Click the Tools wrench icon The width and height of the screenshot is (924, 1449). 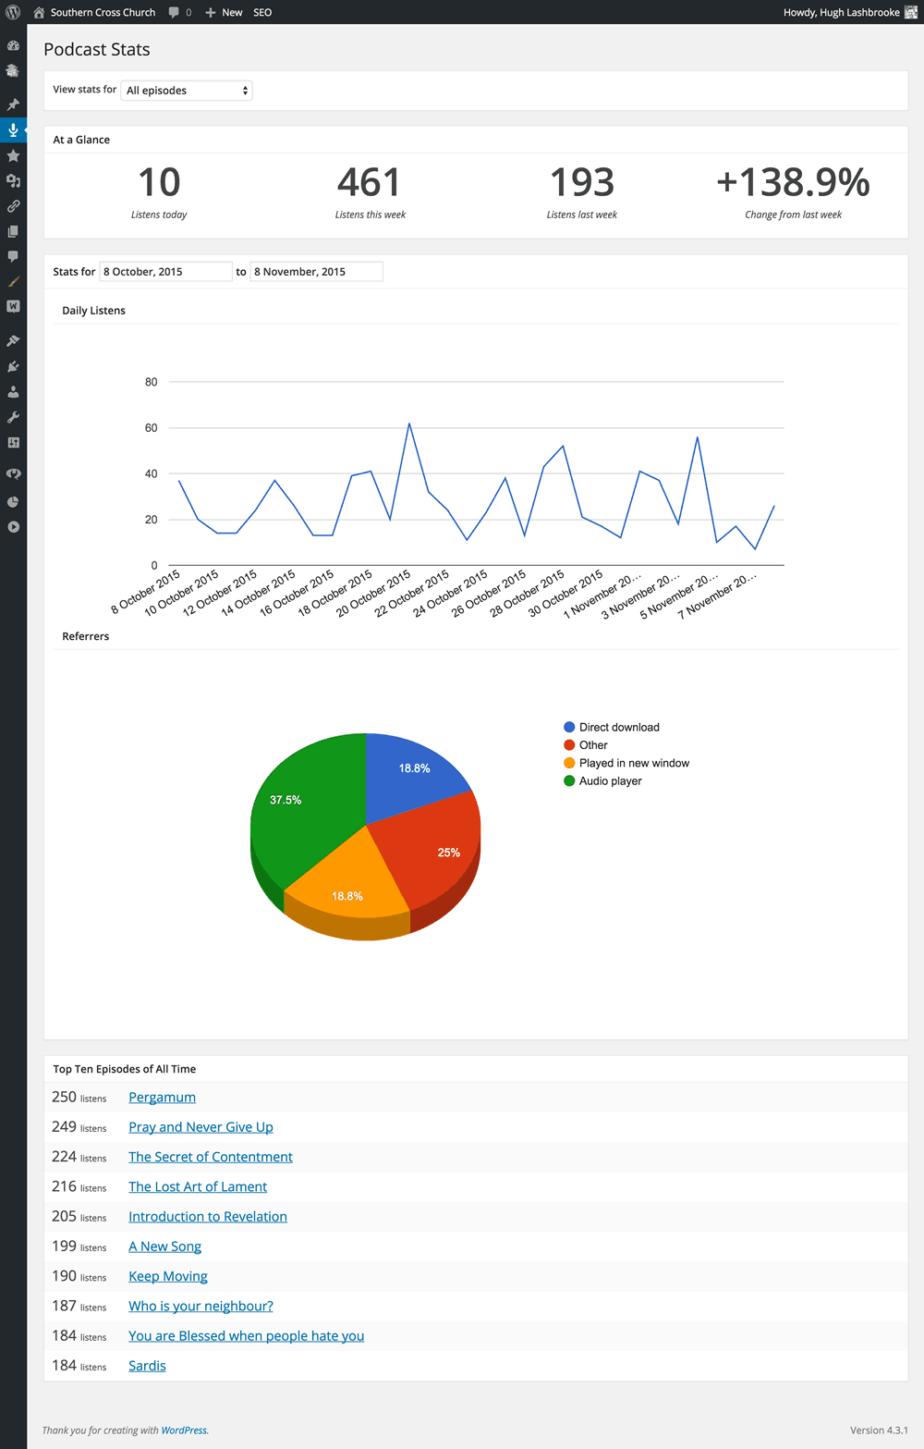point(13,417)
